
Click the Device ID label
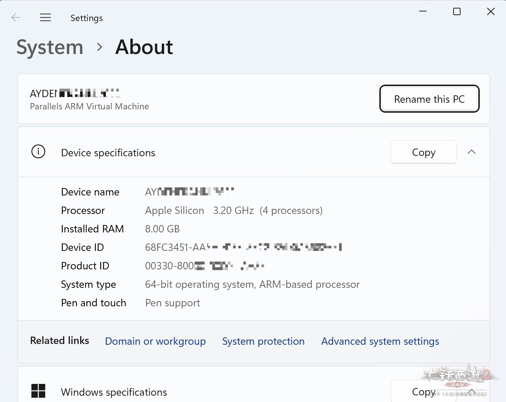pos(83,247)
